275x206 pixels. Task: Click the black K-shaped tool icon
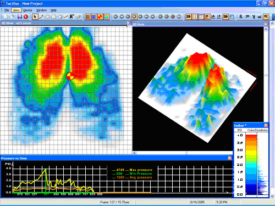[72, 17]
